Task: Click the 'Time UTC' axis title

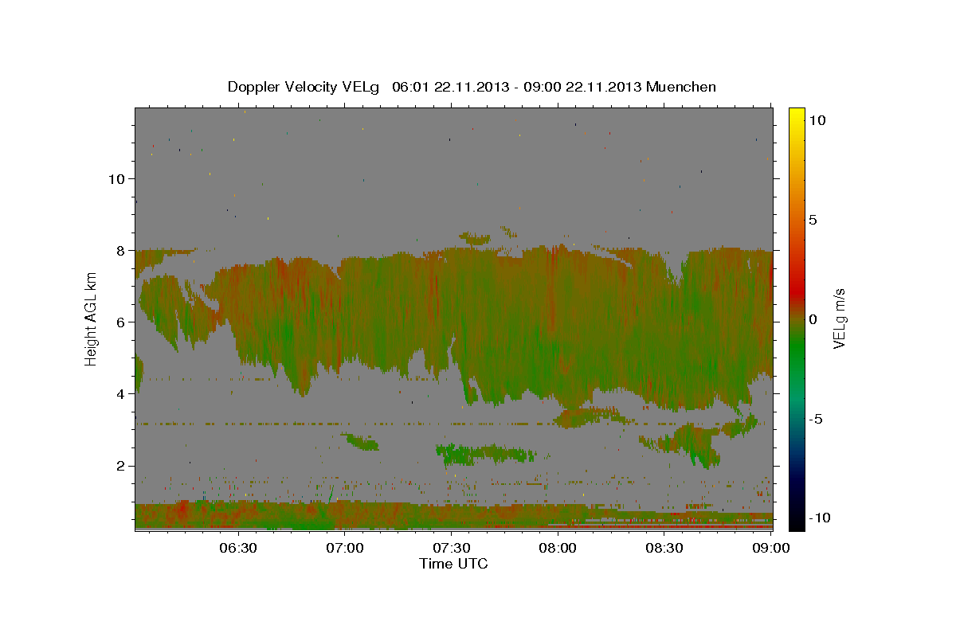Action: tap(453, 564)
